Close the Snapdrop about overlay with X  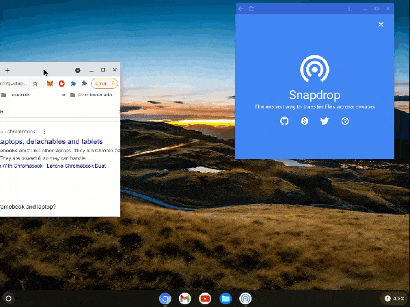tap(381, 25)
